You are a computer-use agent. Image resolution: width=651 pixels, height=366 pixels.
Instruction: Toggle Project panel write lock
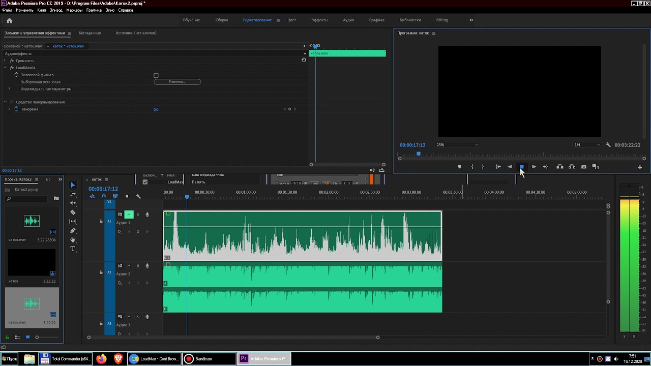7,337
